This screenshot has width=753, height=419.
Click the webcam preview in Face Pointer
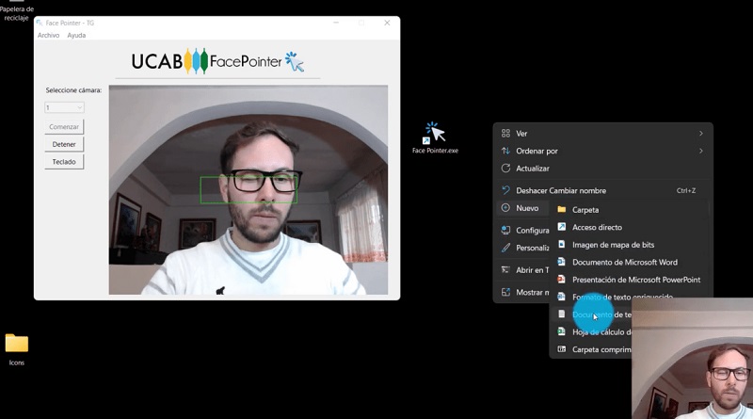click(x=248, y=190)
